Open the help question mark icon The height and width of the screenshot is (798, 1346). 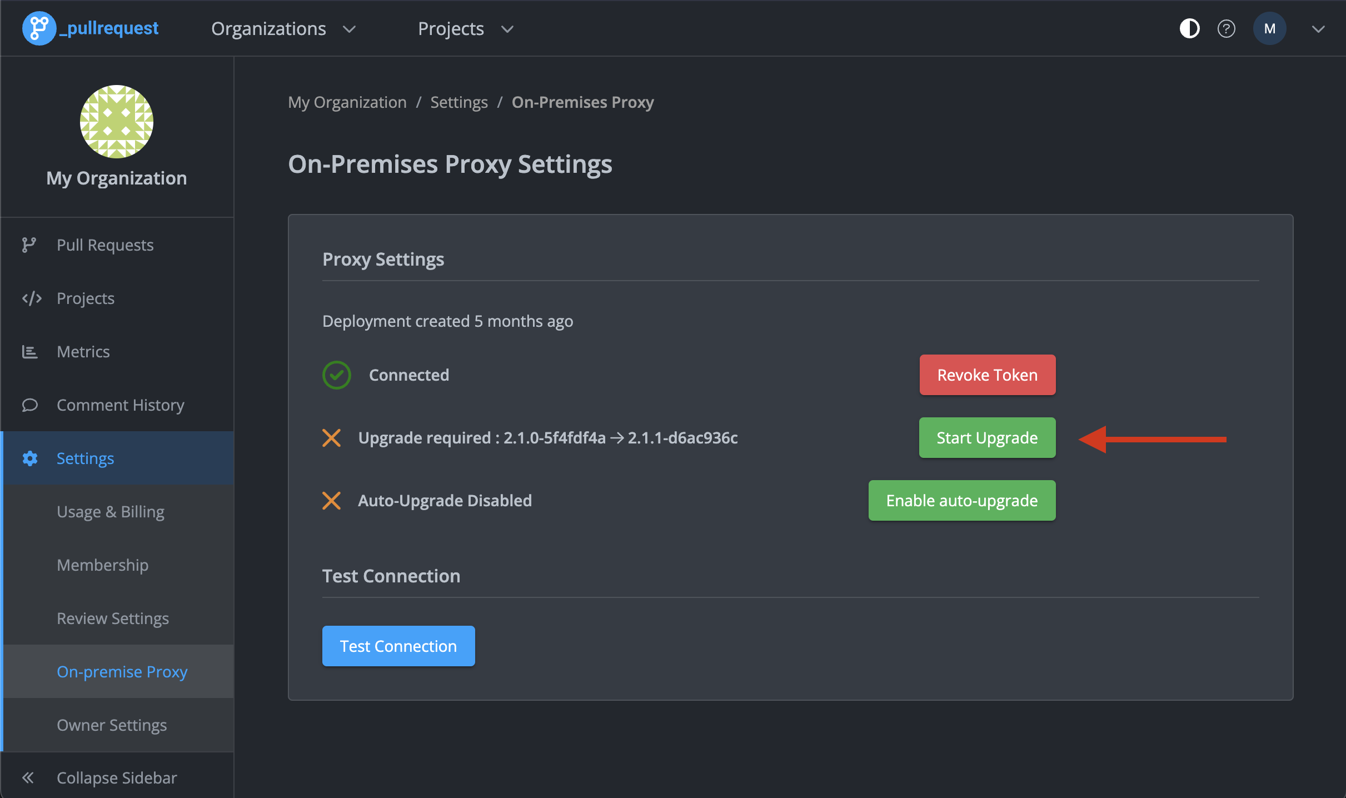[1226, 28]
